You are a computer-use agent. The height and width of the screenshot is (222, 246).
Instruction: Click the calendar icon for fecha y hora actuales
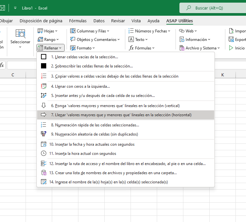pos(43,144)
